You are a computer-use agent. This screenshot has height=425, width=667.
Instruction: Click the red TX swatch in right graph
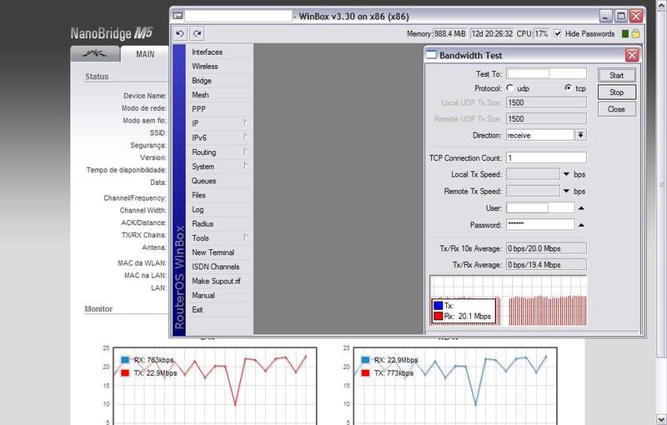point(365,372)
